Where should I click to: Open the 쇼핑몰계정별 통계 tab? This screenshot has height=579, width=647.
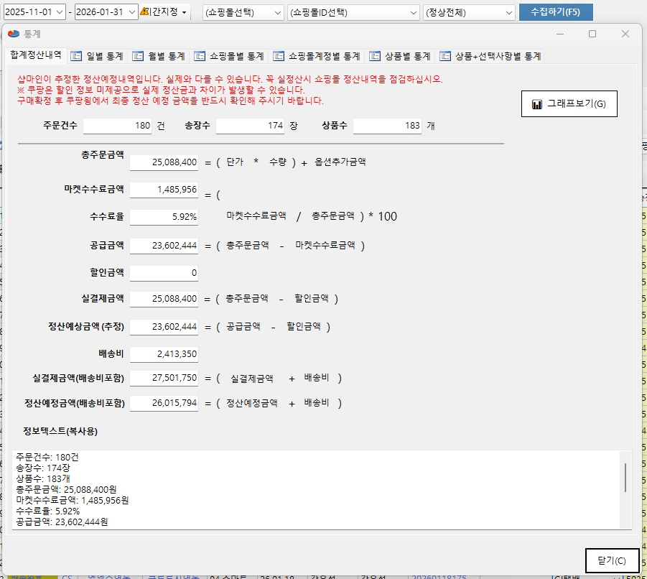pyautogui.click(x=319, y=56)
